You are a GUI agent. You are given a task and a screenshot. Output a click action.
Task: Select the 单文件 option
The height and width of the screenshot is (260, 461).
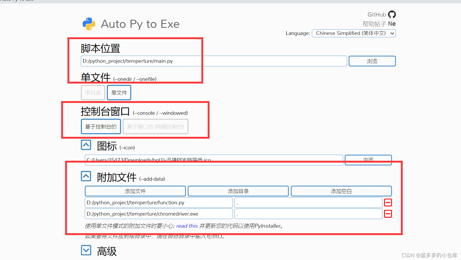coord(119,93)
